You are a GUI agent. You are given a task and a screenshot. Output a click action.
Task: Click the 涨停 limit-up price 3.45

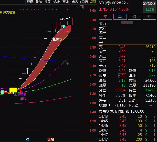[122, 71]
